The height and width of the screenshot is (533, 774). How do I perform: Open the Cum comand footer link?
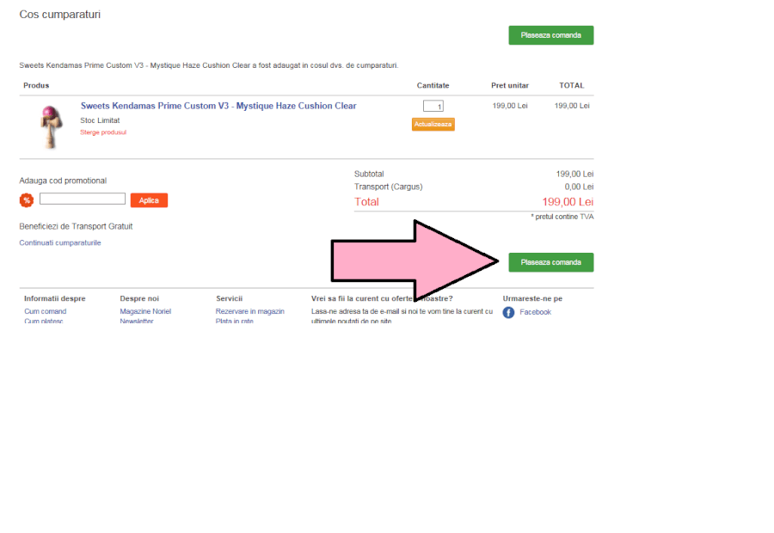pos(46,311)
